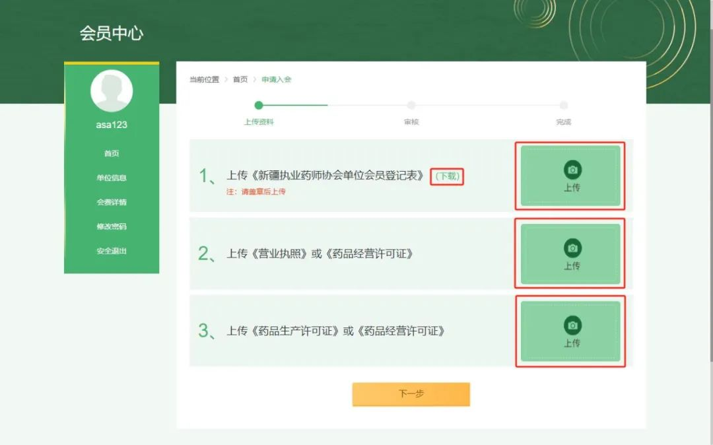Click the camera icon for the registration form upload
Screen dimensions: 713x445
(x=572, y=170)
